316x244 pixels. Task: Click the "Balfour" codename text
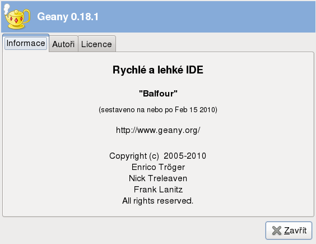[x=158, y=94]
